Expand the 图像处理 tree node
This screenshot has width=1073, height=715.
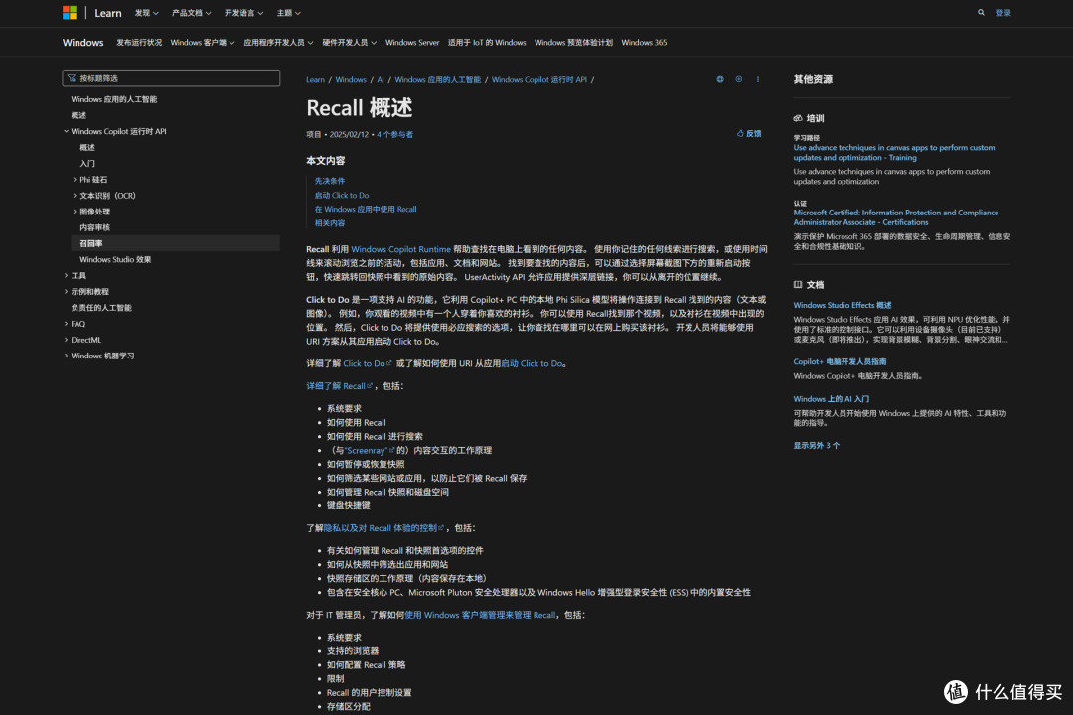[75, 212]
